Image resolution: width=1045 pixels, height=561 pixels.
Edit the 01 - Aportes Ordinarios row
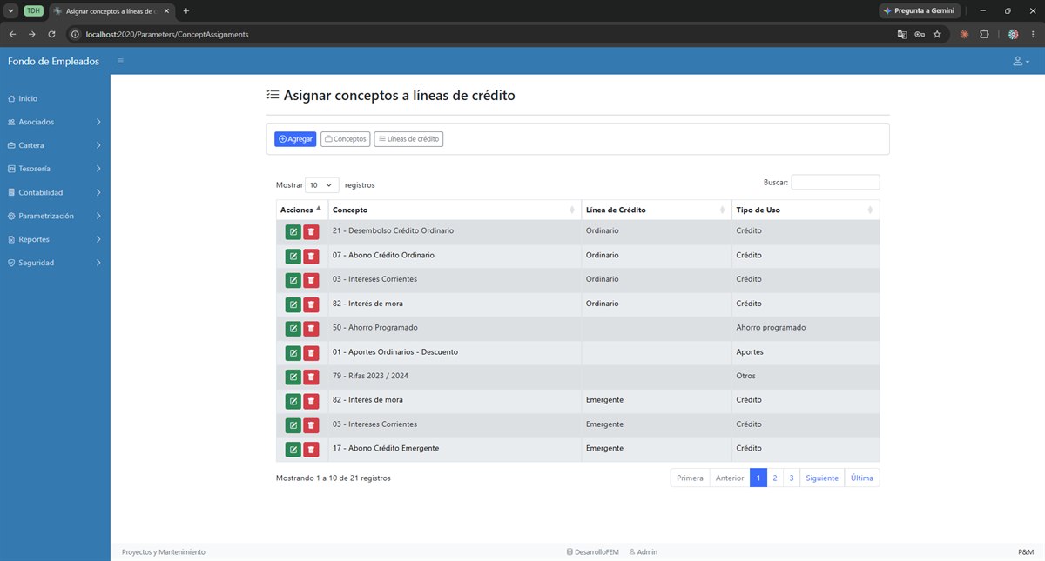pyautogui.click(x=293, y=353)
